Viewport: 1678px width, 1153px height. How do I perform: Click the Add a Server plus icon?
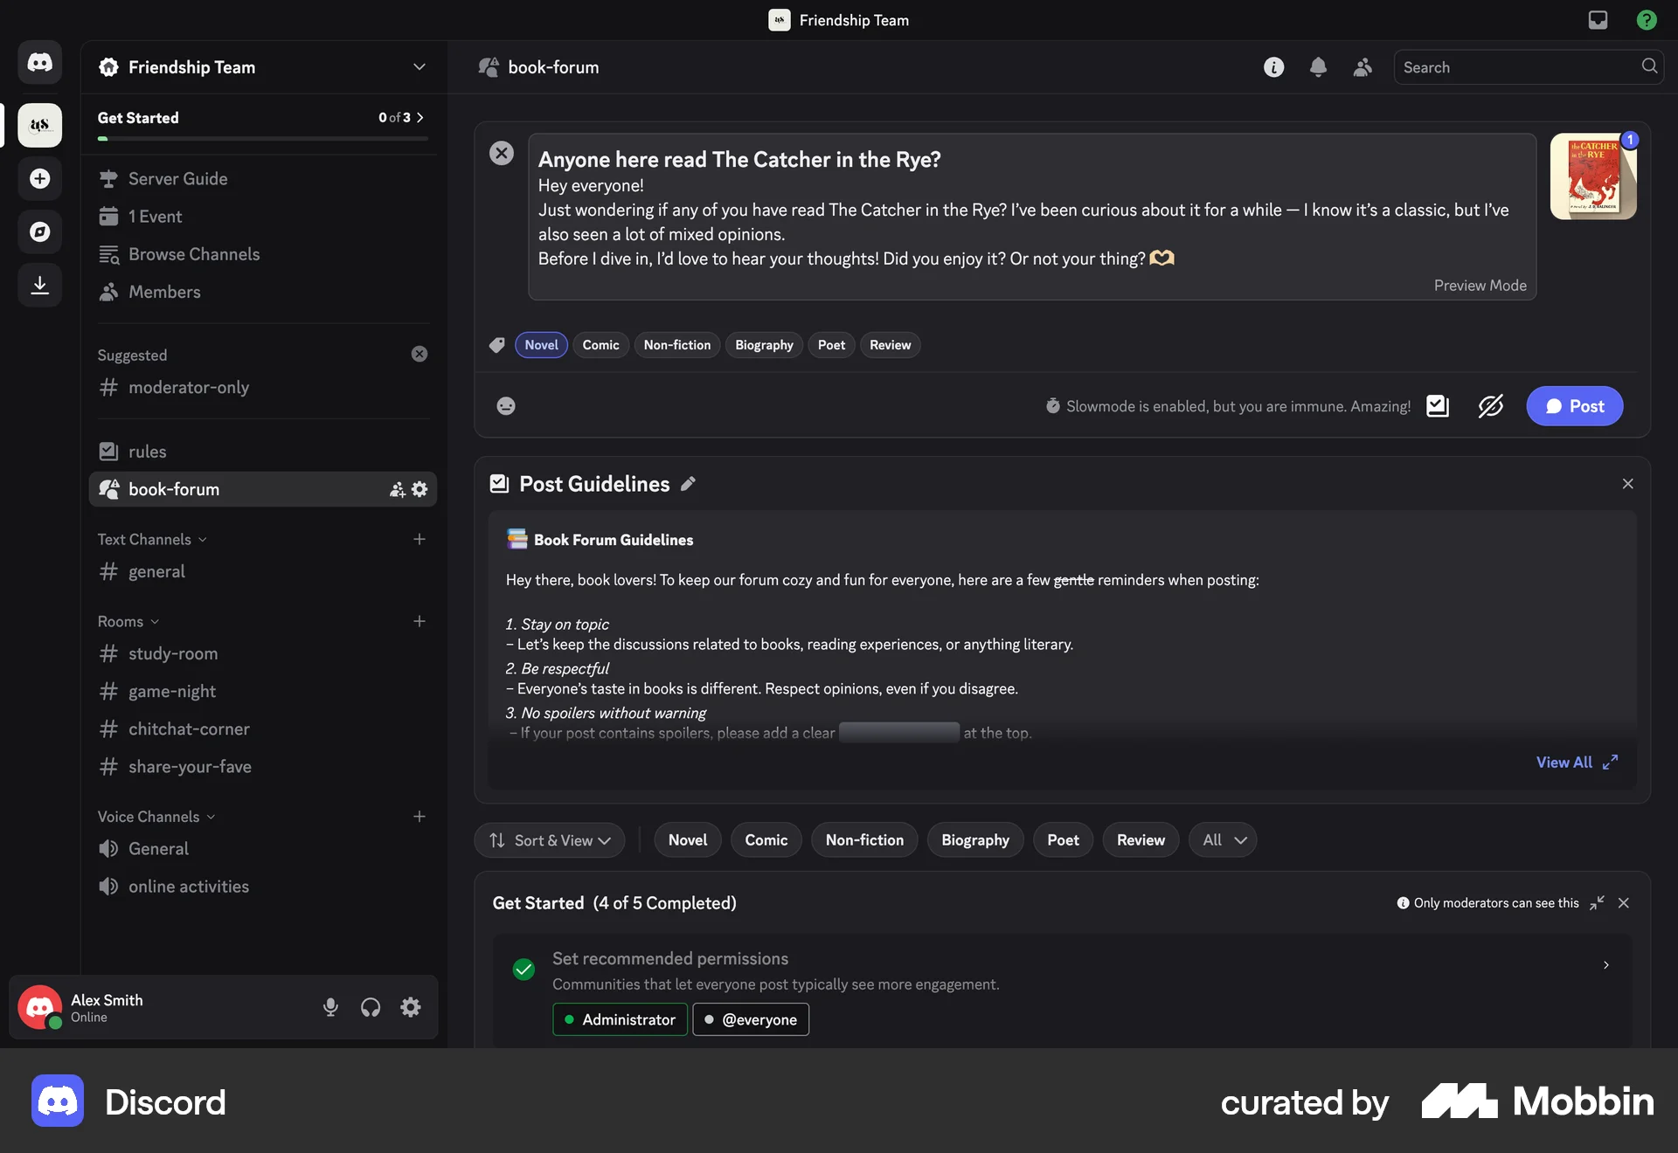click(x=39, y=178)
